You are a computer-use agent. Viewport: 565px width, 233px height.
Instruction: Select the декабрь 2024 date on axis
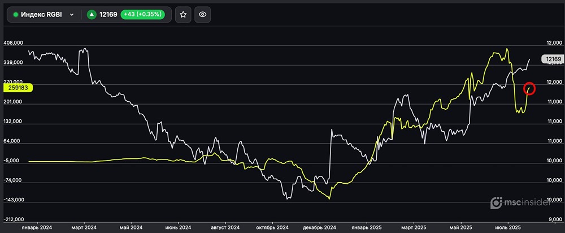(319, 227)
